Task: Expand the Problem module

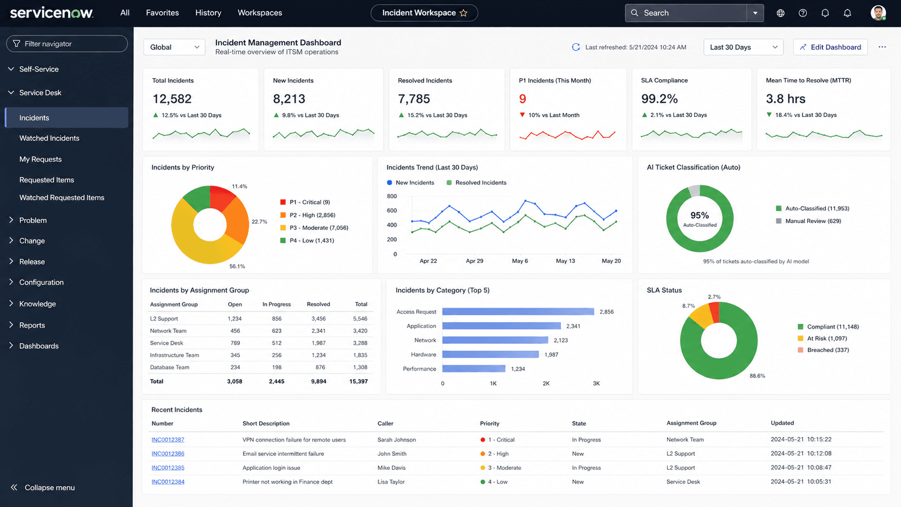Action: [x=11, y=220]
